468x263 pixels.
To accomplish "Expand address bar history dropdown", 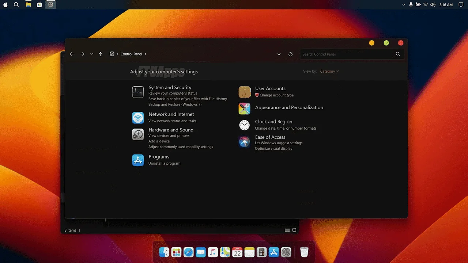I will [x=279, y=54].
